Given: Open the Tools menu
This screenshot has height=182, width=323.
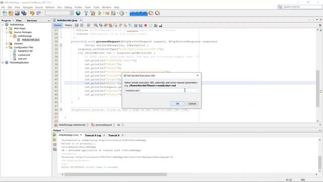Looking at the screenshot, I should 96,7.
